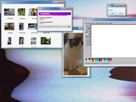Screen dimensions: 136x102
Task: Pick the Text tool (letter A)
Action: pos(89,36)
